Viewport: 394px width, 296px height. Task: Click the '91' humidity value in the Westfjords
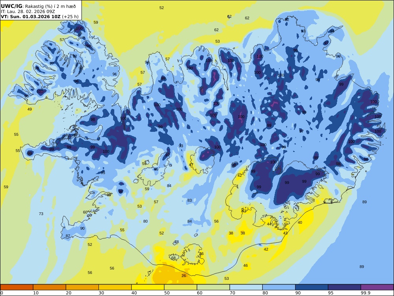[x=115, y=74]
